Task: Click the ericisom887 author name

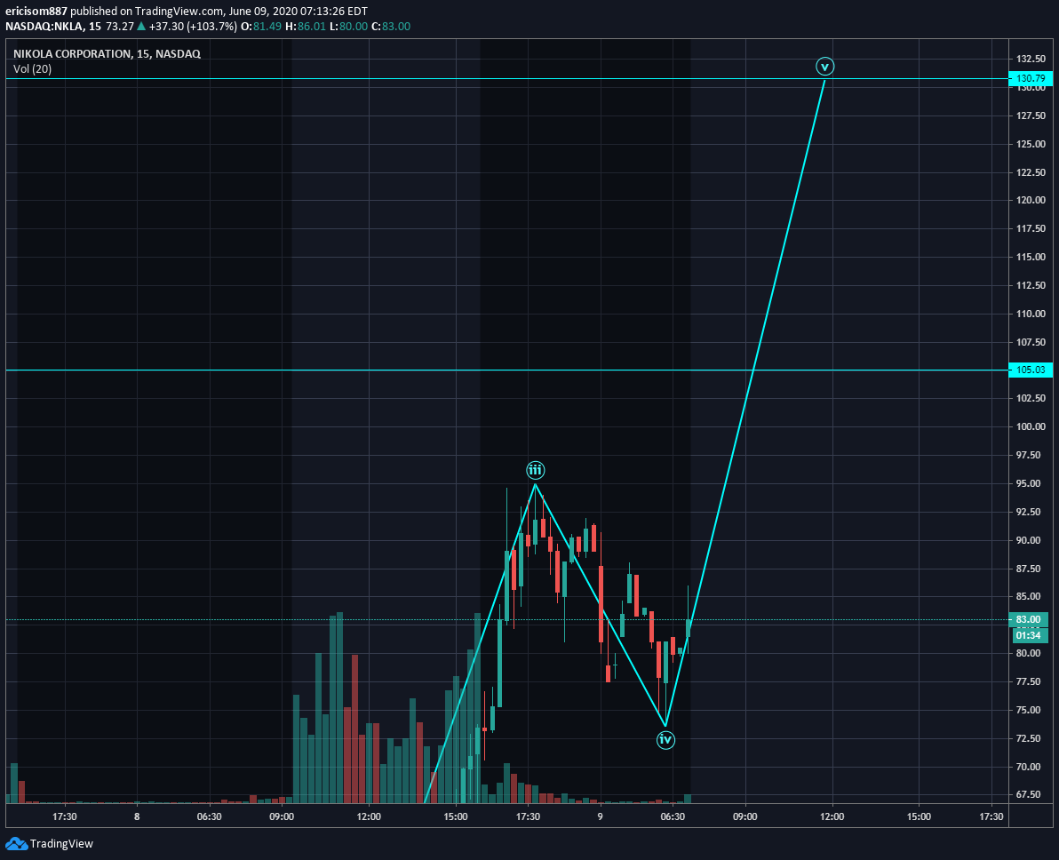Action: click(36, 12)
